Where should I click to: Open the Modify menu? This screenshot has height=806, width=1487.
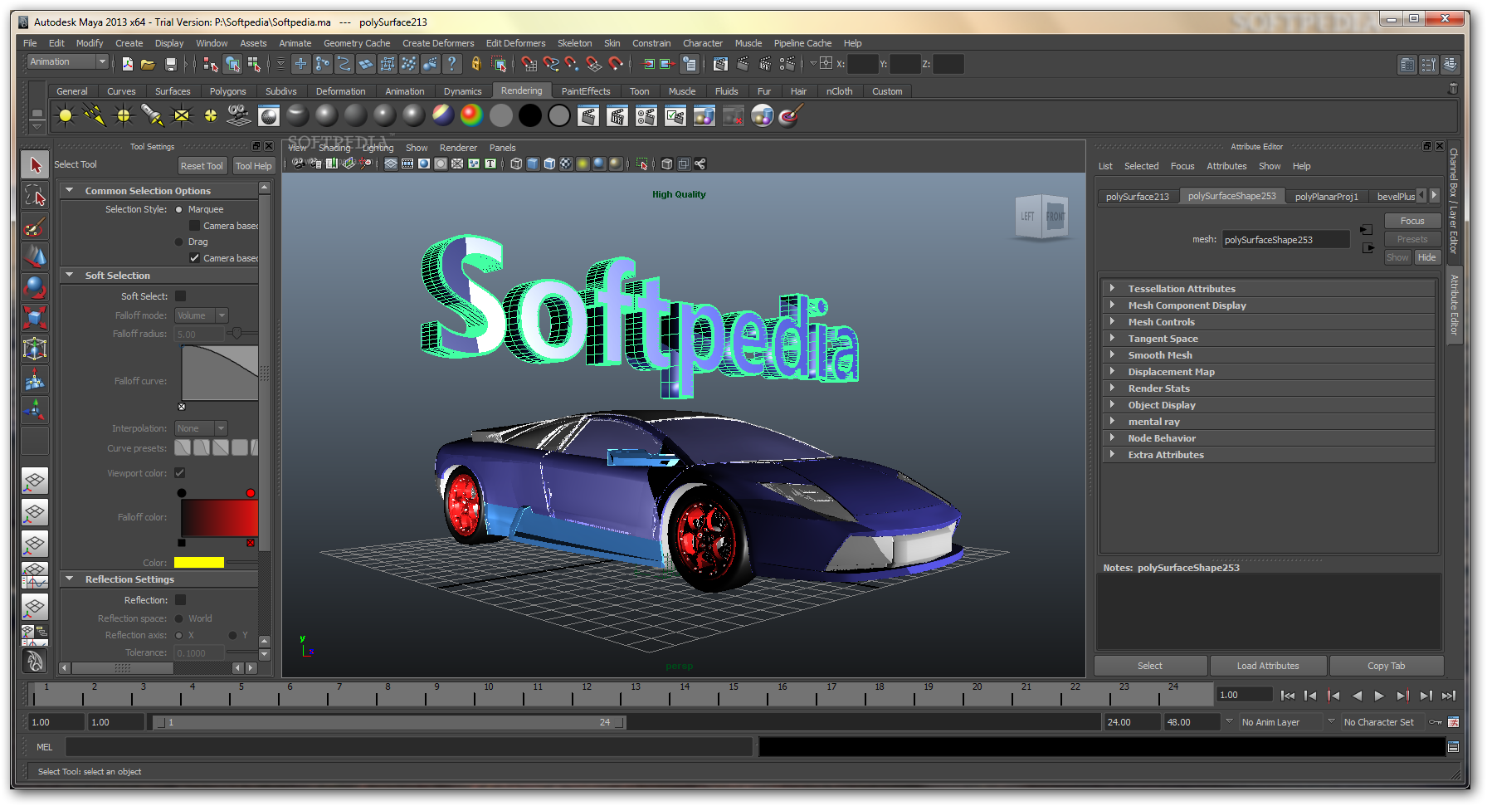pos(90,43)
